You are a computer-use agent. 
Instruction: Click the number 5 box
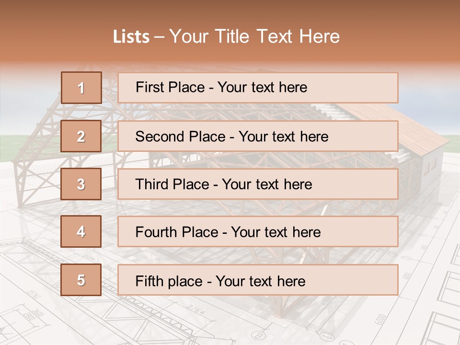click(81, 280)
